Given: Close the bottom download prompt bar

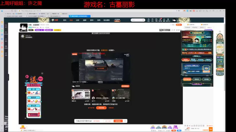Looking at the screenshot, I should click(x=125, y=121).
